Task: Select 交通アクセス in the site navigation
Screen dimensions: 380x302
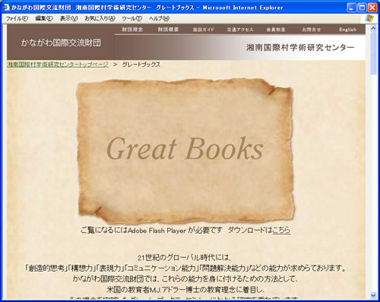Action: (x=240, y=30)
